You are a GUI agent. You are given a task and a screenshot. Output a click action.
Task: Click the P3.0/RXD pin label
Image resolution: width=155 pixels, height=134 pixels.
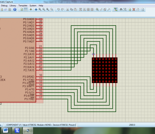coord(28,77)
